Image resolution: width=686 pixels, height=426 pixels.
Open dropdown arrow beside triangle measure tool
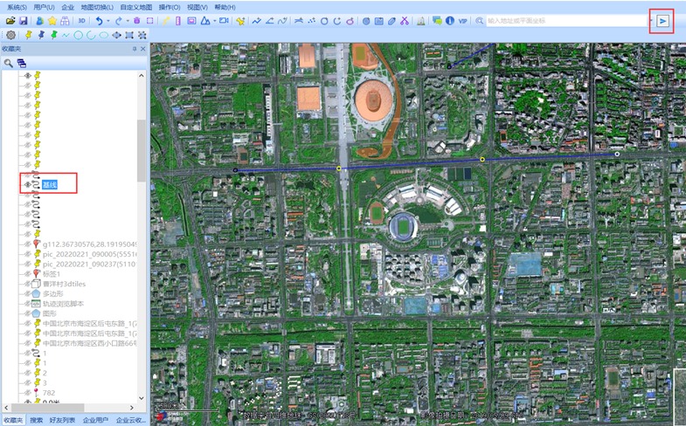point(215,21)
